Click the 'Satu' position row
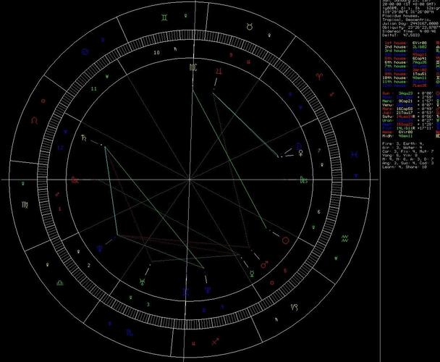Screen dimensions: 440x362 coord(407,117)
